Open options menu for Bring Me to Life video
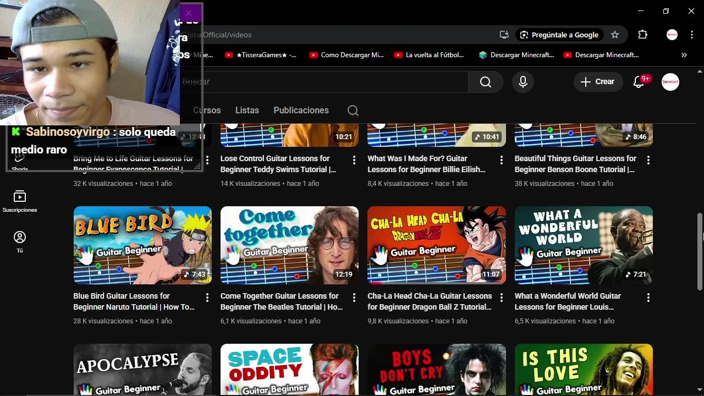 [x=207, y=160]
